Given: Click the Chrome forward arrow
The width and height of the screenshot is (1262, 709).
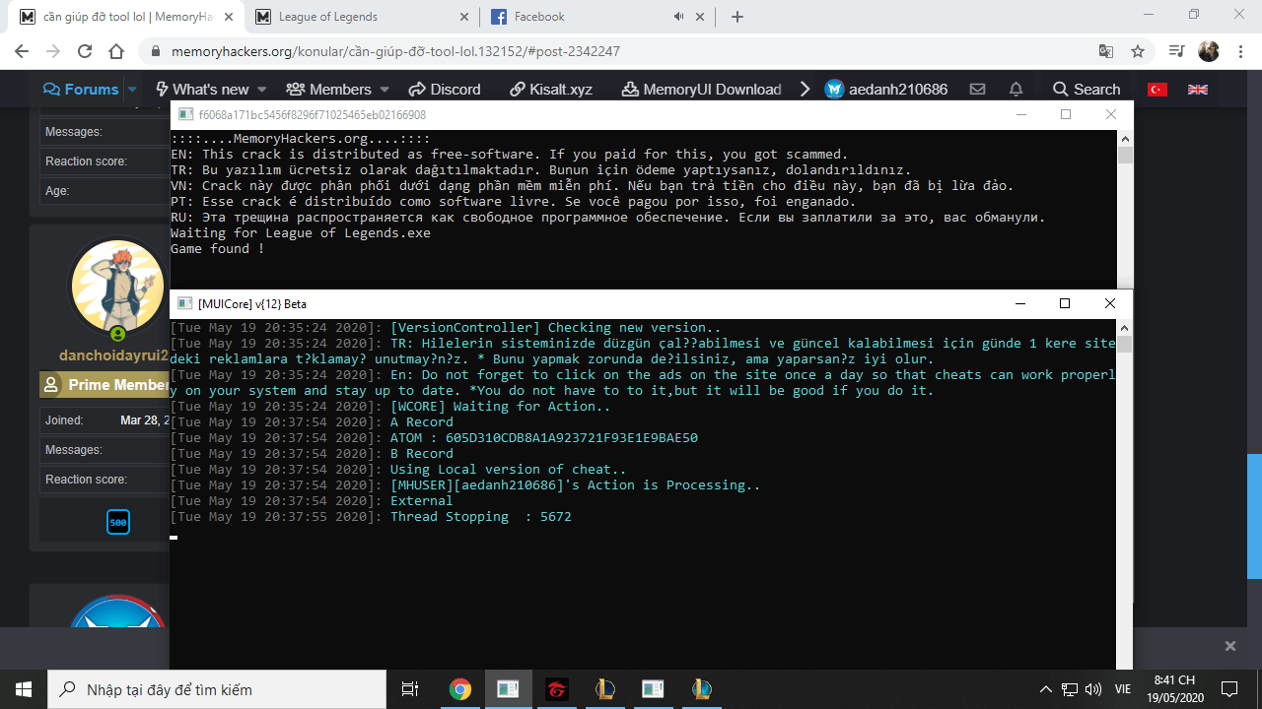Looking at the screenshot, I should point(53,51).
